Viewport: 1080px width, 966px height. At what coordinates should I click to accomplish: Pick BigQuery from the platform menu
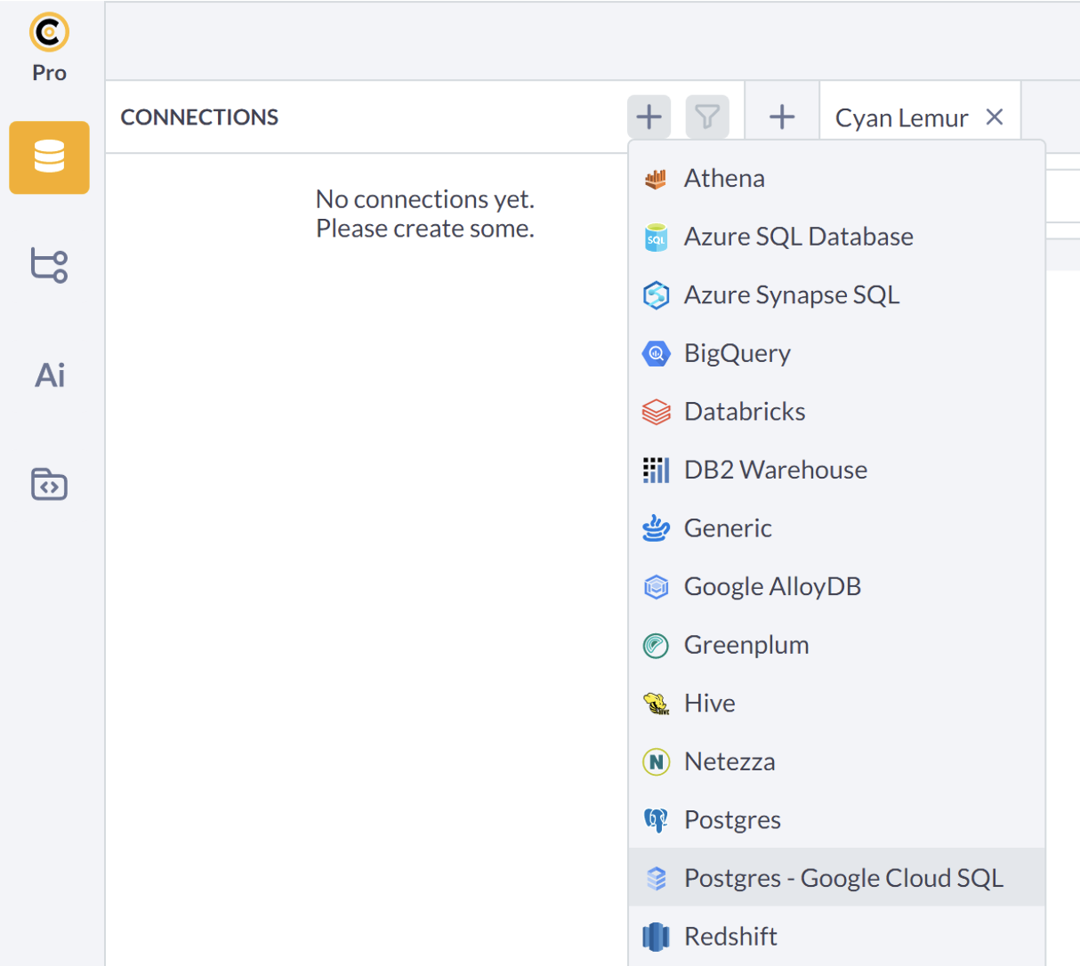(x=737, y=353)
